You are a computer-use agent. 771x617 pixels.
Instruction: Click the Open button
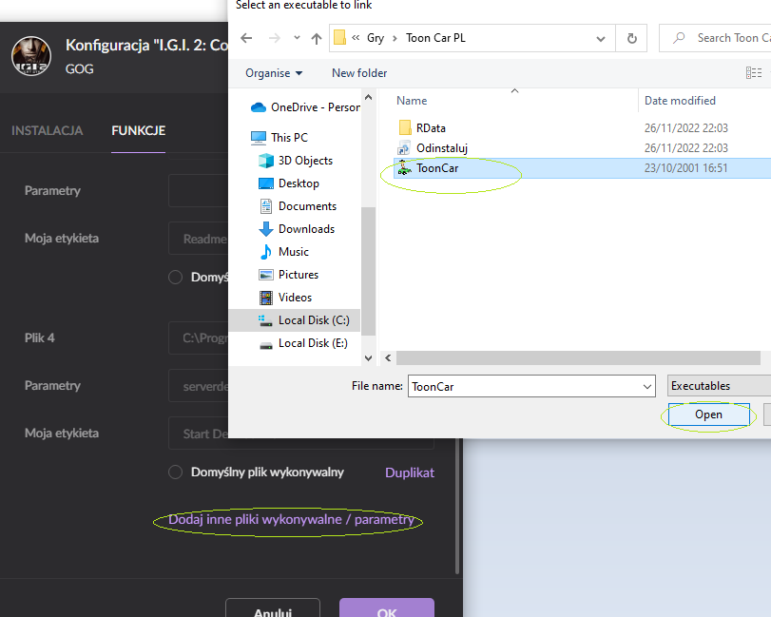[708, 415]
